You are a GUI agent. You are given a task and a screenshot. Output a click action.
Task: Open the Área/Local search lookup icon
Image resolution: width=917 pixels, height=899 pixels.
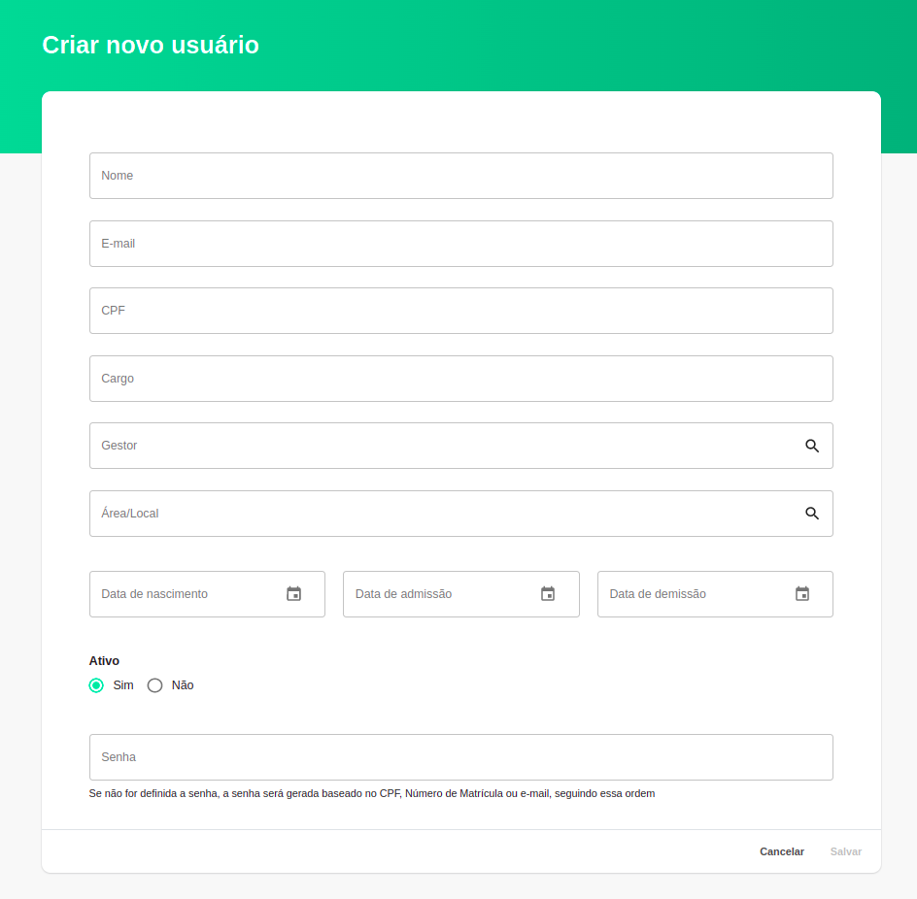click(x=812, y=513)
